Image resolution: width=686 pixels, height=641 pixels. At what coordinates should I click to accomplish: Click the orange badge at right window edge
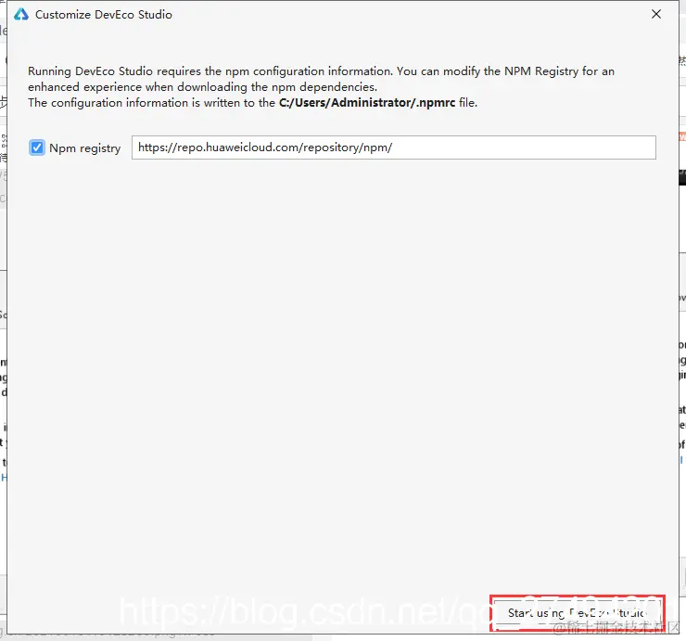[x=682, y=136]
